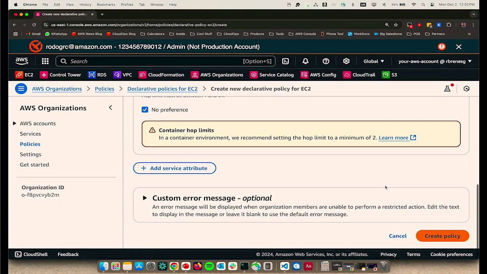Open CloudFormation favorite shortcut

pos(162,75)
